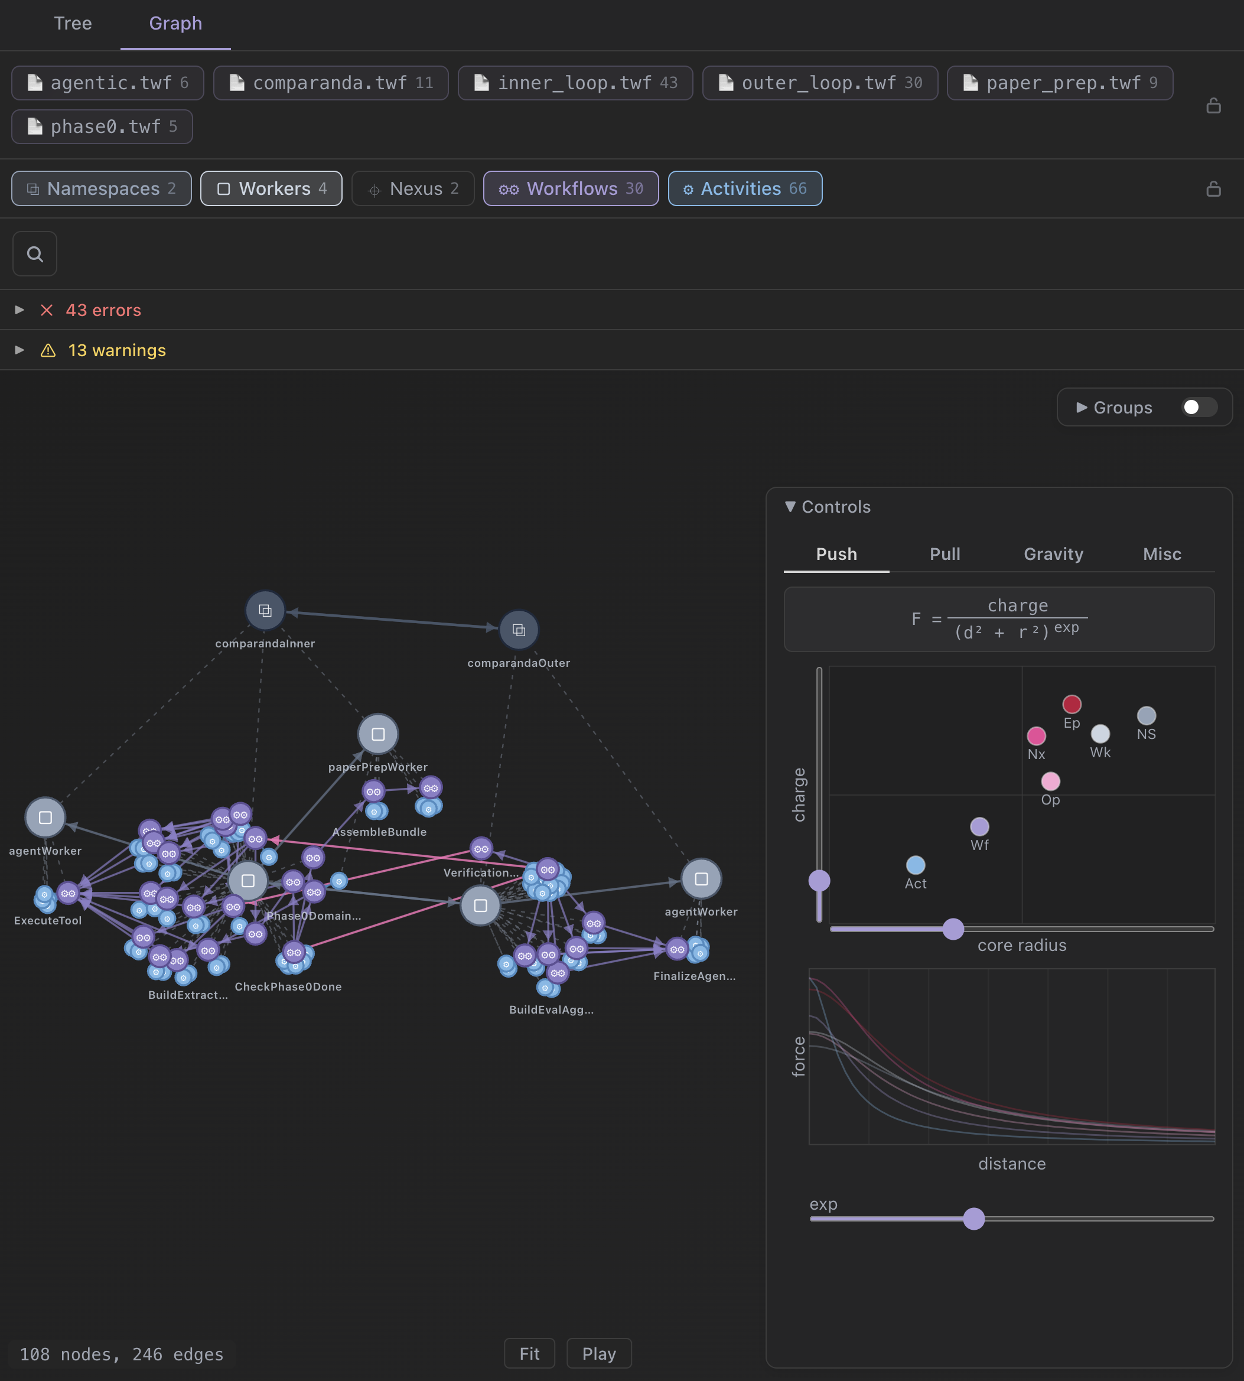Image resolution: width=1244 pixels, height=1381 pixels.
Task: Expand the Groups panel
Action: (x=1114, y=407)
